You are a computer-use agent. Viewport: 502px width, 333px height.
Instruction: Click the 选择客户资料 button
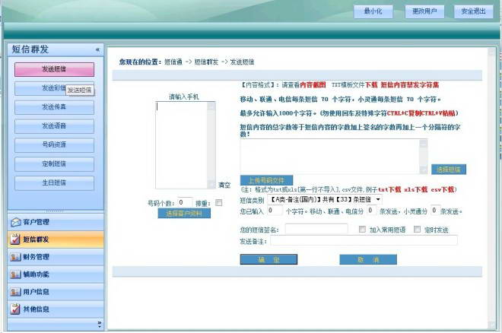[x=184, y=214]
